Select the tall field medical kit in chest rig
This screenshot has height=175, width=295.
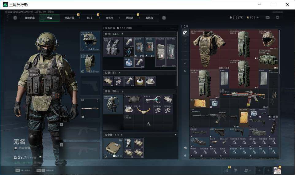[x=160, y=52]
